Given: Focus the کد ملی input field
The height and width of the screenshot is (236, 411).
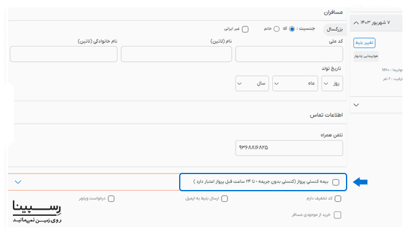Looking at the screenshot, I should pos(289,54).
